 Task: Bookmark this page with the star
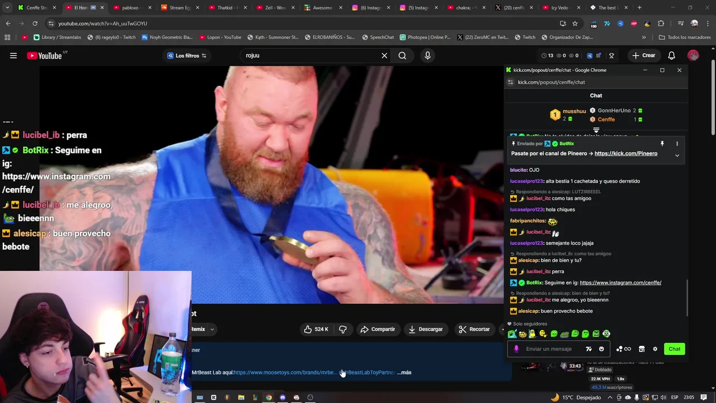pos(575,24)
